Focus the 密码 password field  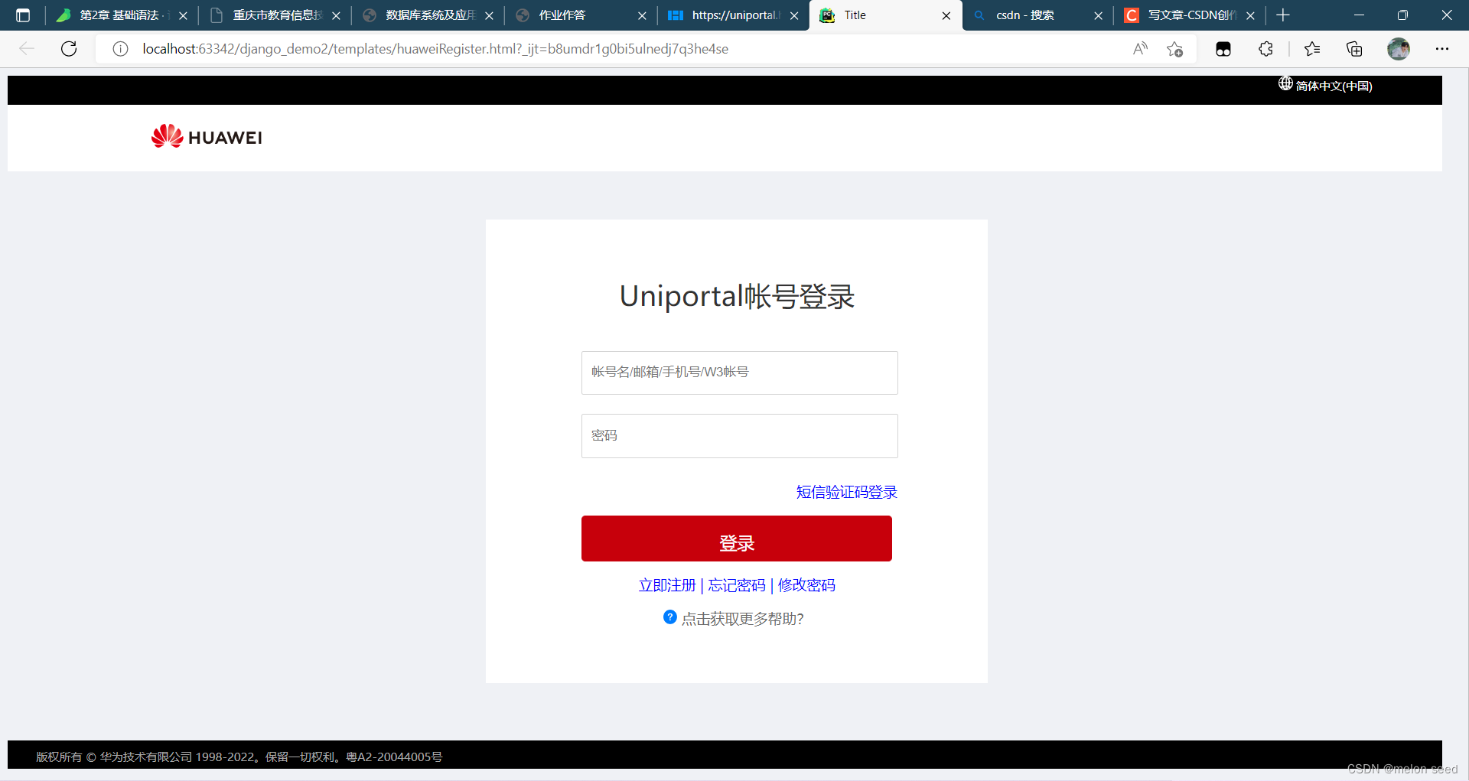pos(739,436)
